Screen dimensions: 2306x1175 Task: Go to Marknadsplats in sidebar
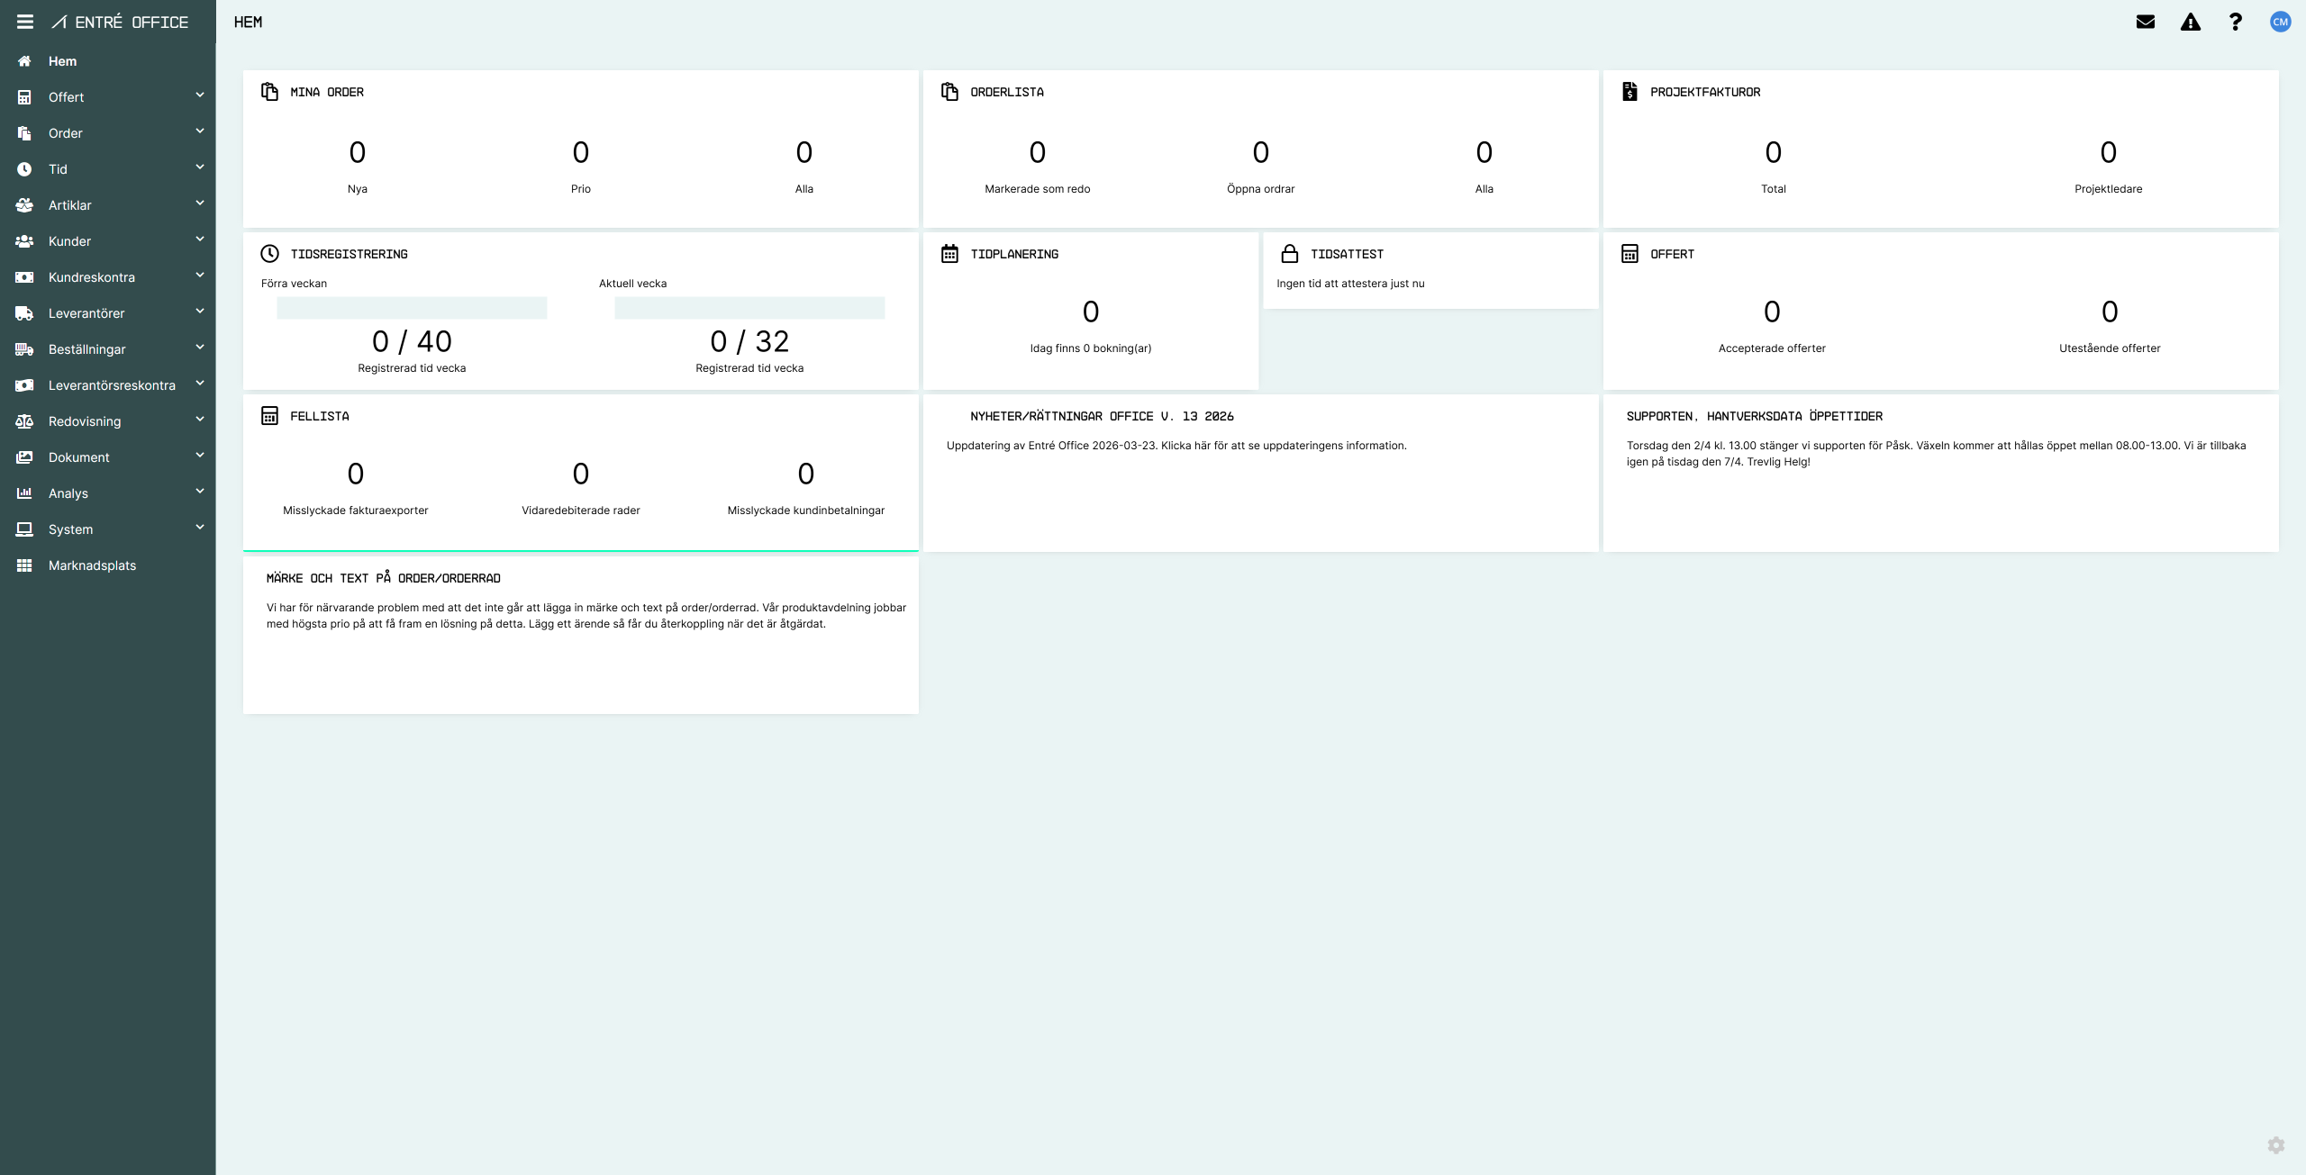[92, 565]
